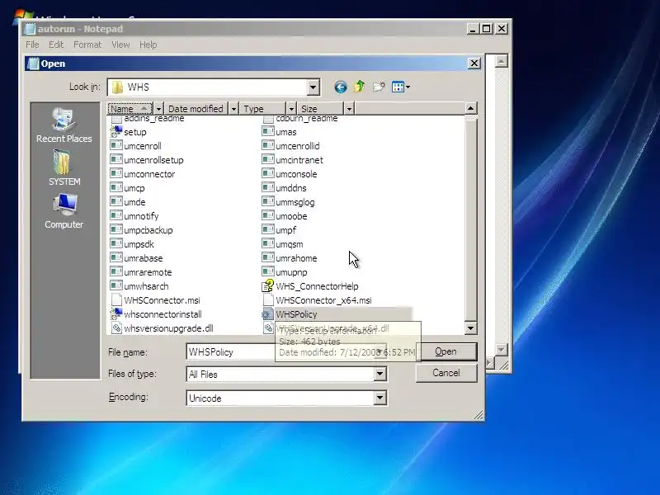Select the umpcbackup file icon
The image size is (660, 495).
(x=116, y=230)
